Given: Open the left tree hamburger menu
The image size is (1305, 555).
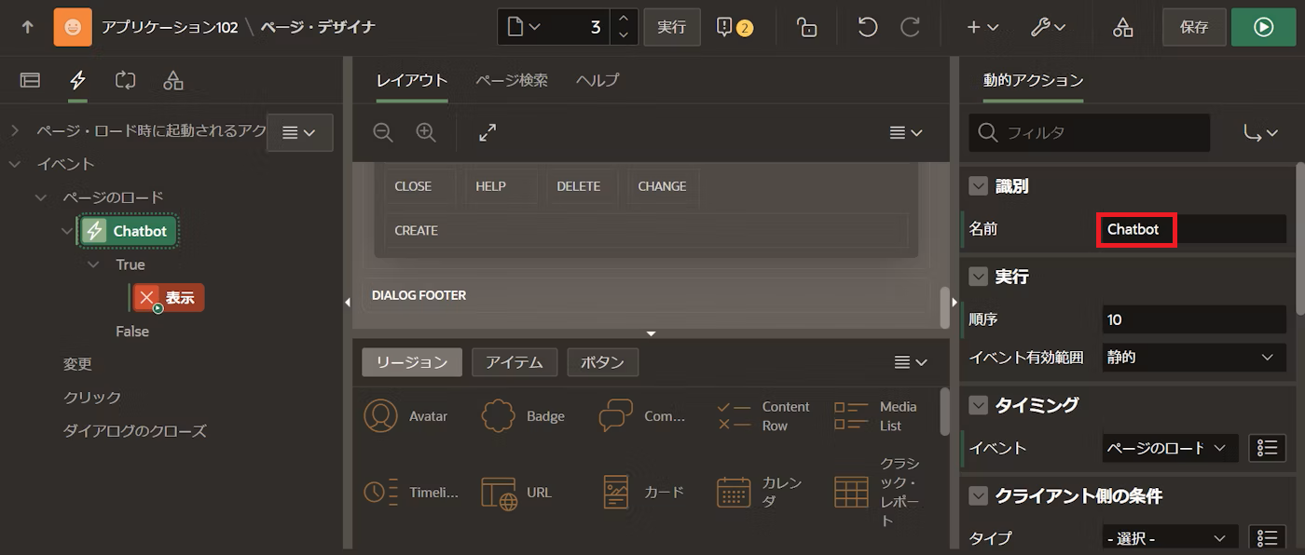Looking at the screenshot, I should 299,132.
